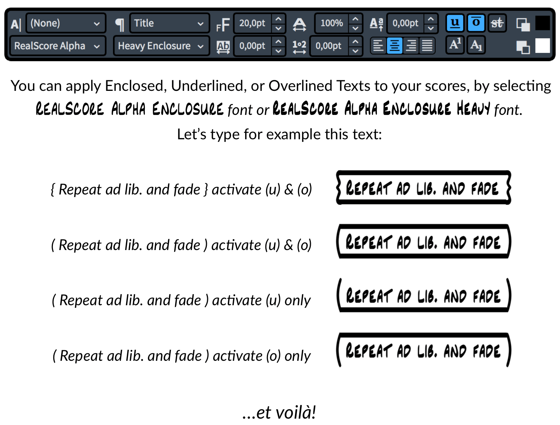Click the overline-only Repeat ad lib. example
The image size is (560, 425).
point(423,350)
